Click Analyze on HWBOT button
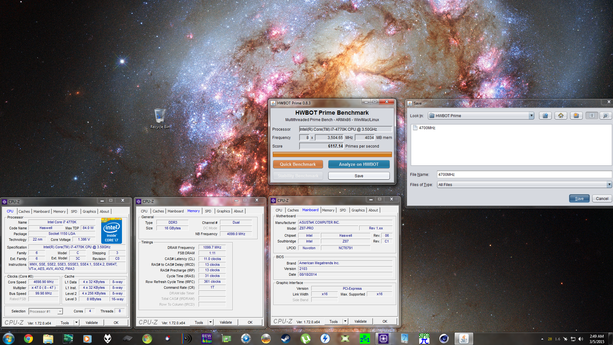 coord(359,164)
